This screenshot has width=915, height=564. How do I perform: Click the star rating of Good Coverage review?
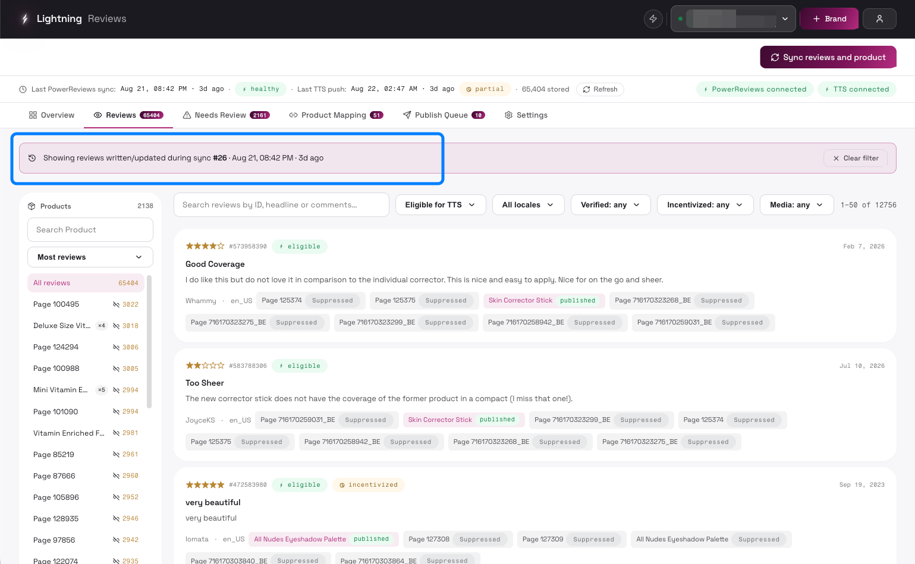coord(205,246)
